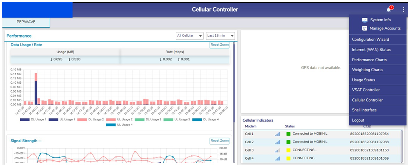Click Cell 3 signal strength bars icon
This screenshot has width=409, height=165.
[277, 150]
